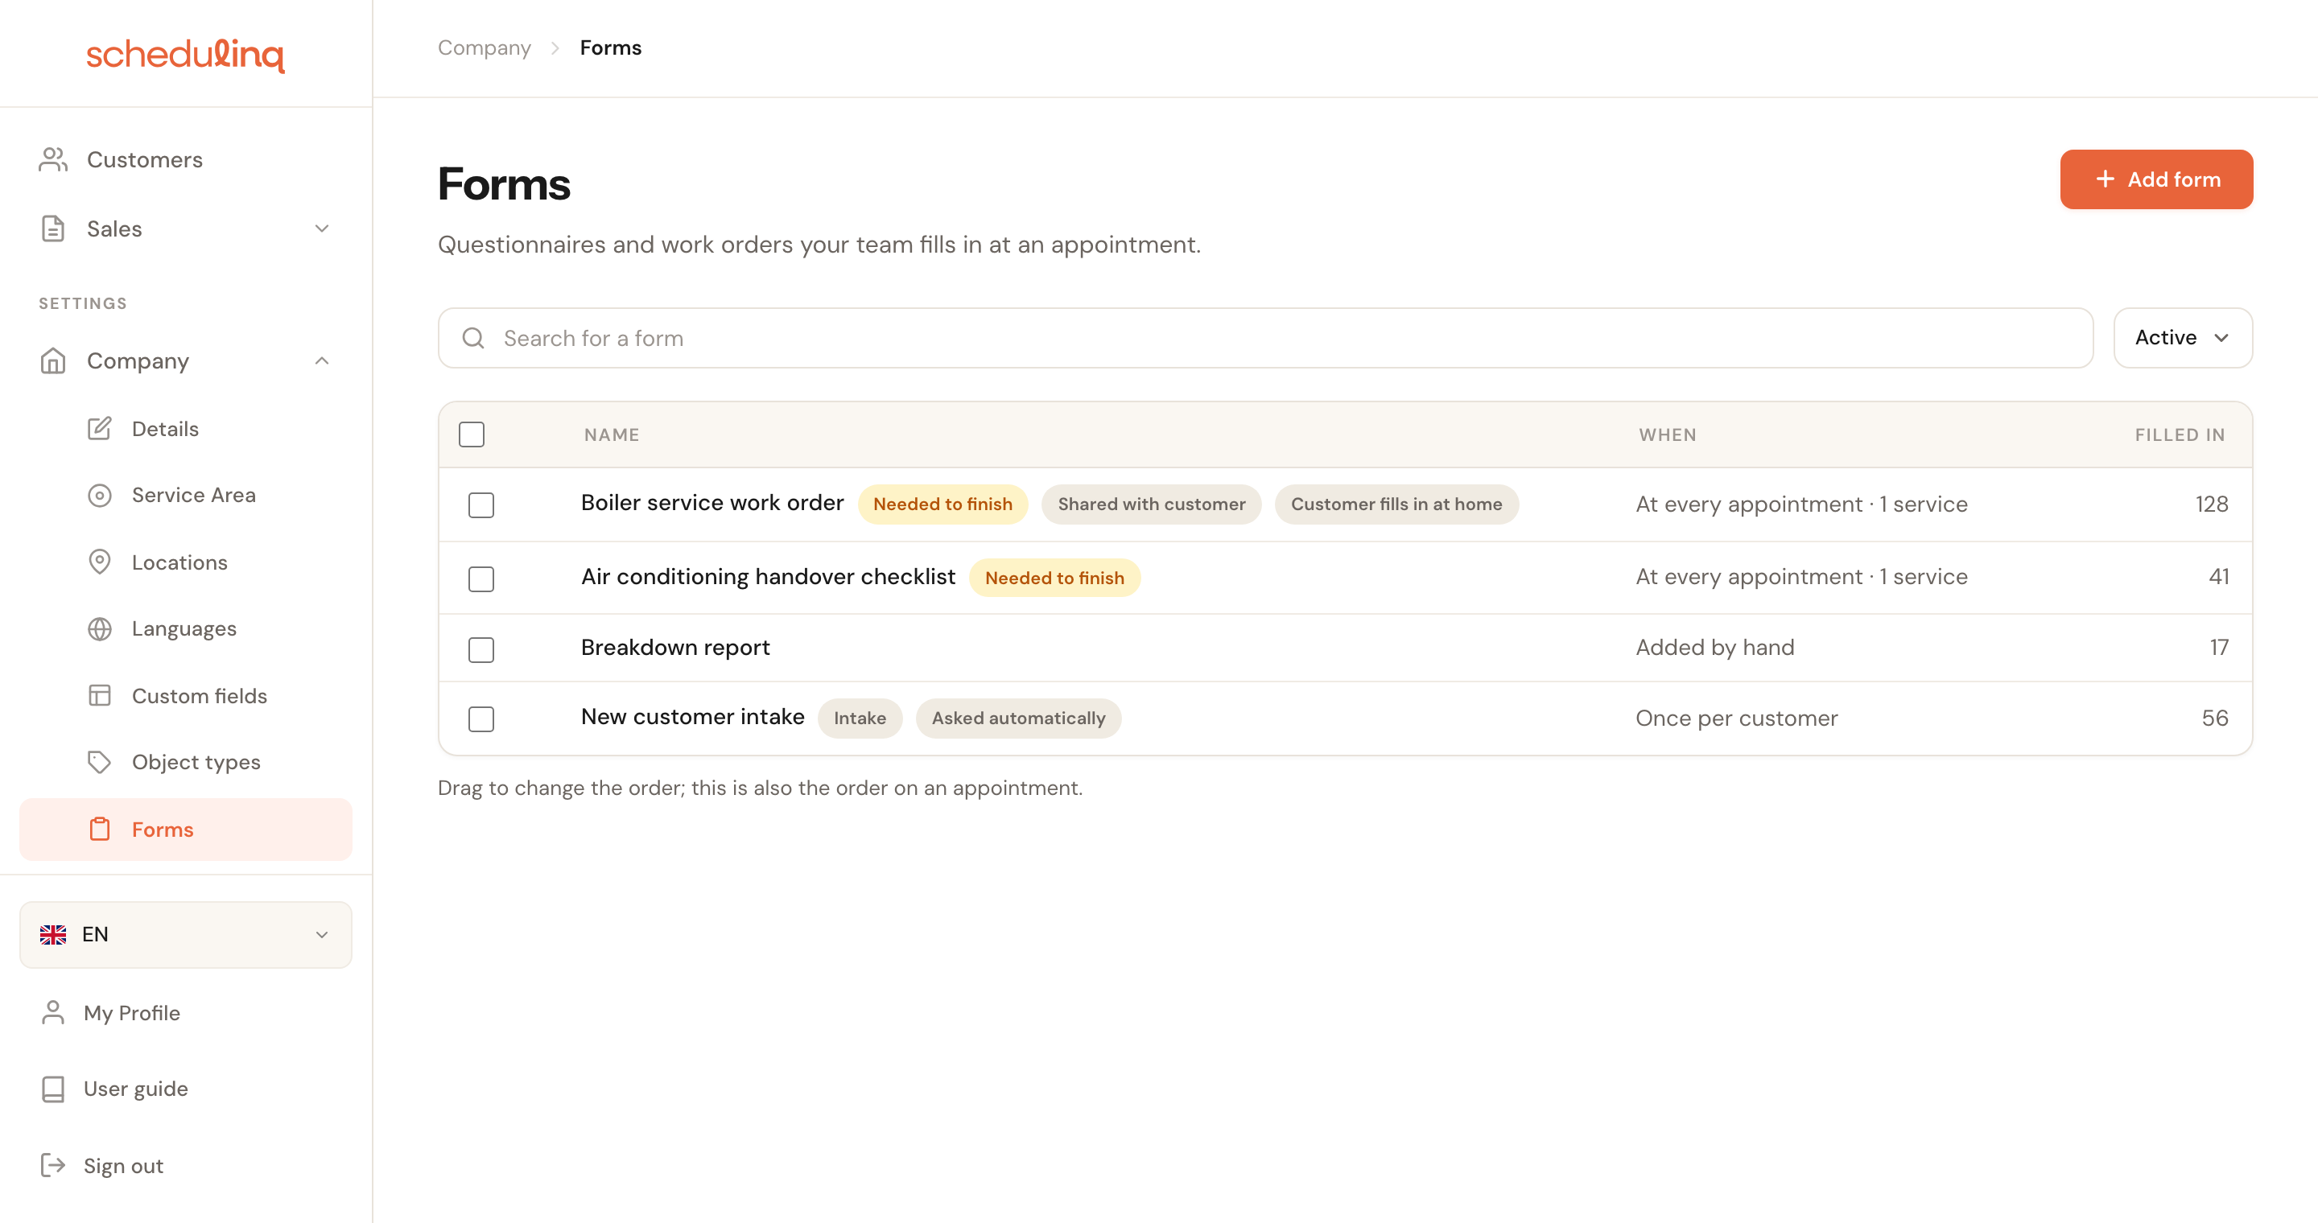This screenshot has width=2318, height=1223.
Task: Click the Sales document icon
Action: pos(53,229)
